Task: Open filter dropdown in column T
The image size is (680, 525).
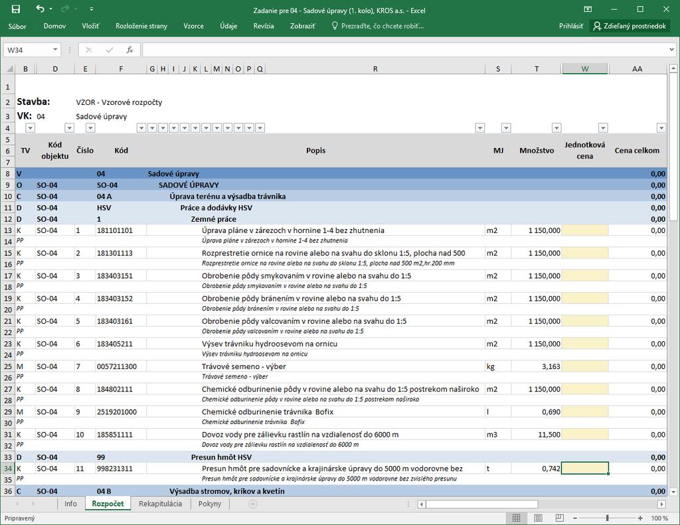Action: point(556,128)
